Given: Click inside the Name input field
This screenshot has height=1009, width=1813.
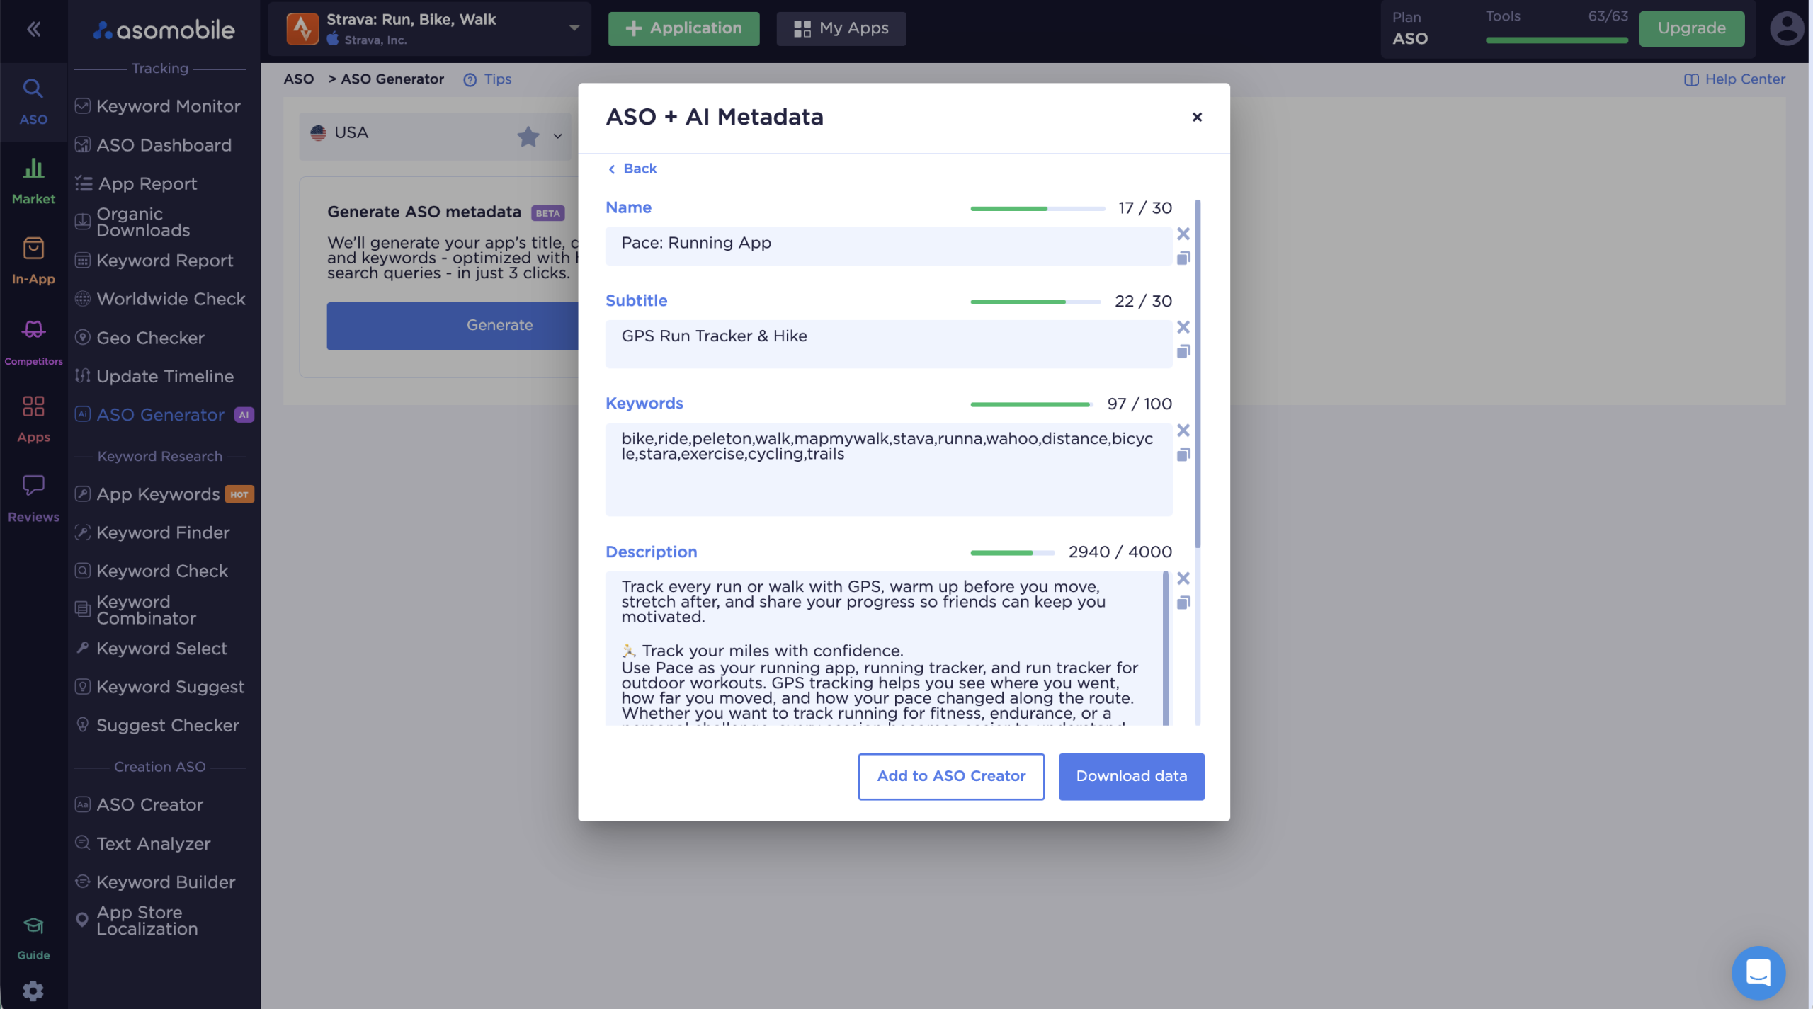Looking at the screenshot, I should 889,246.
